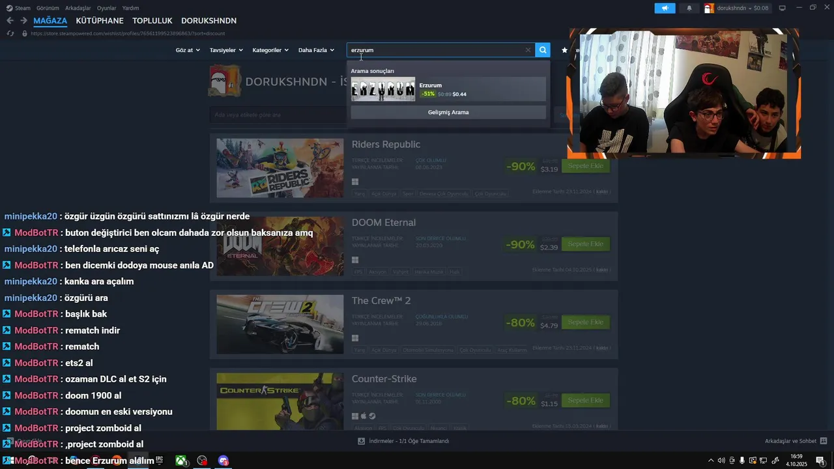
Task: Open the Görünüm menu
Action: tap(48, 8)
